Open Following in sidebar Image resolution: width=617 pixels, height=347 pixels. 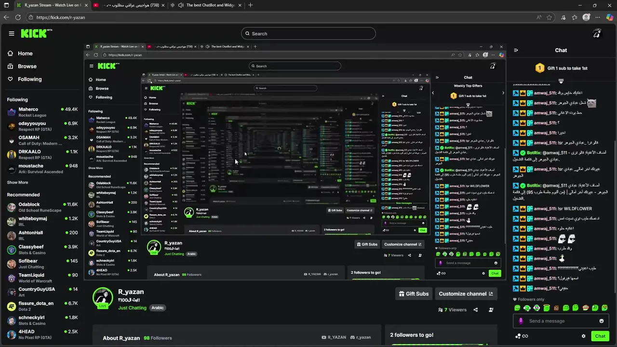point(25,79)
